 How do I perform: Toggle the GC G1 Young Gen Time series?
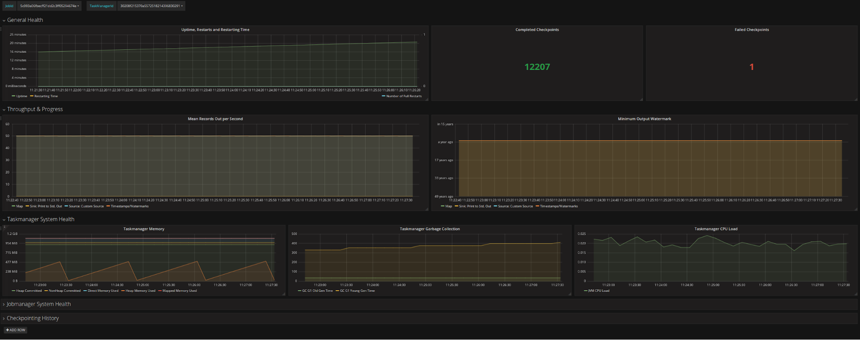coord(357,291)
